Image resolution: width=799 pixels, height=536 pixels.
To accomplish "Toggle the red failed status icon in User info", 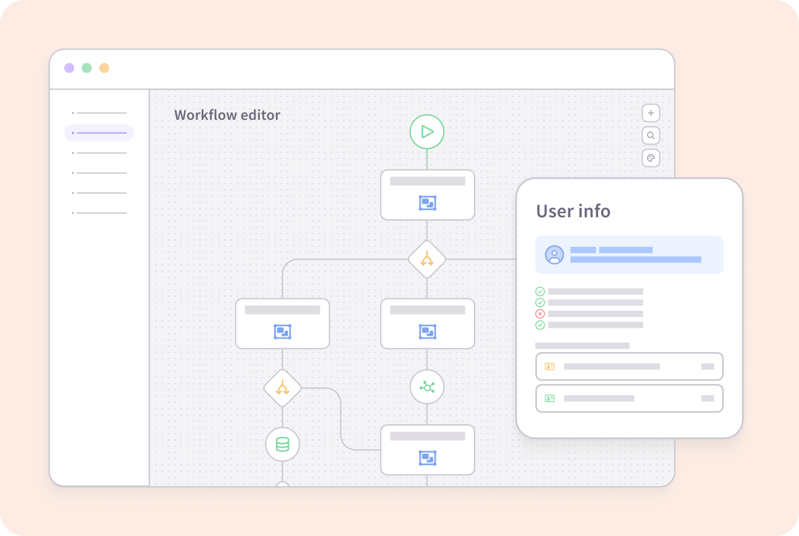I will tap(540, 313).
